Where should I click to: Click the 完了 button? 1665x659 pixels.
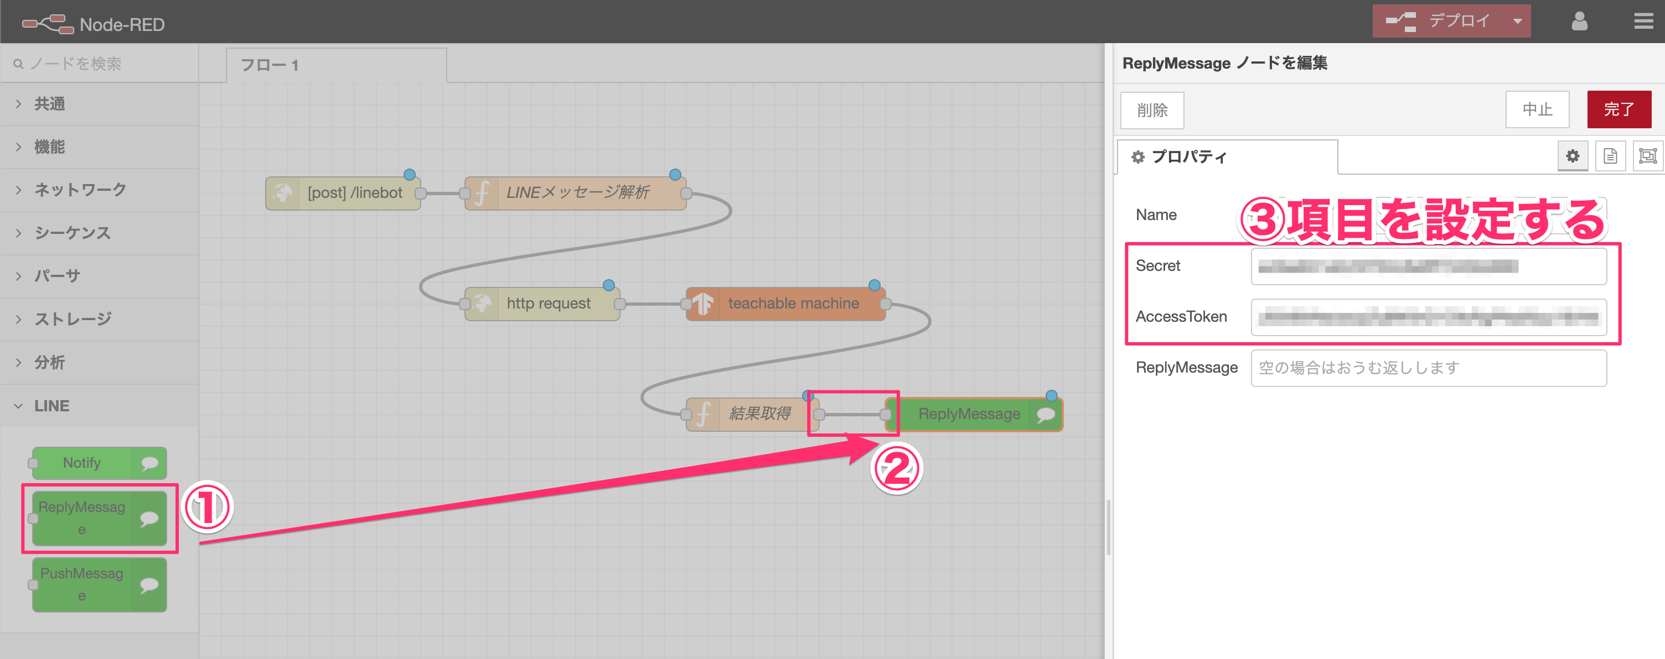pos(1619,109)
